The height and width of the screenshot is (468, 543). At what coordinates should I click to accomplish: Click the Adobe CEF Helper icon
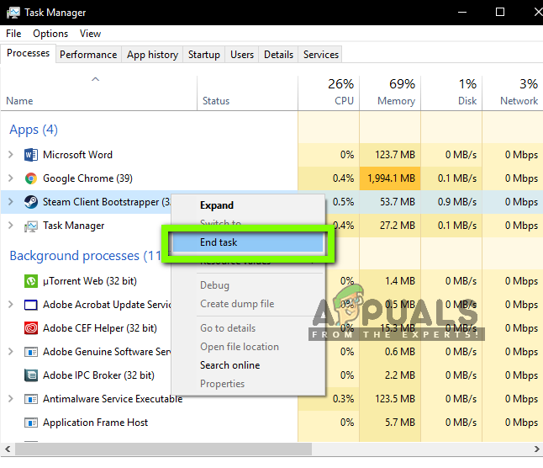tap(31, 328)
